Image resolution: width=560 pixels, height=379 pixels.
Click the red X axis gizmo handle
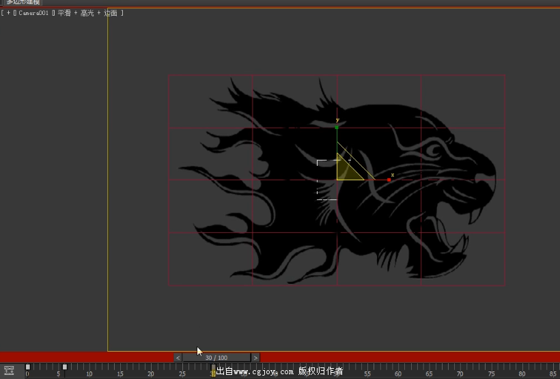click(x=389, y=180)
